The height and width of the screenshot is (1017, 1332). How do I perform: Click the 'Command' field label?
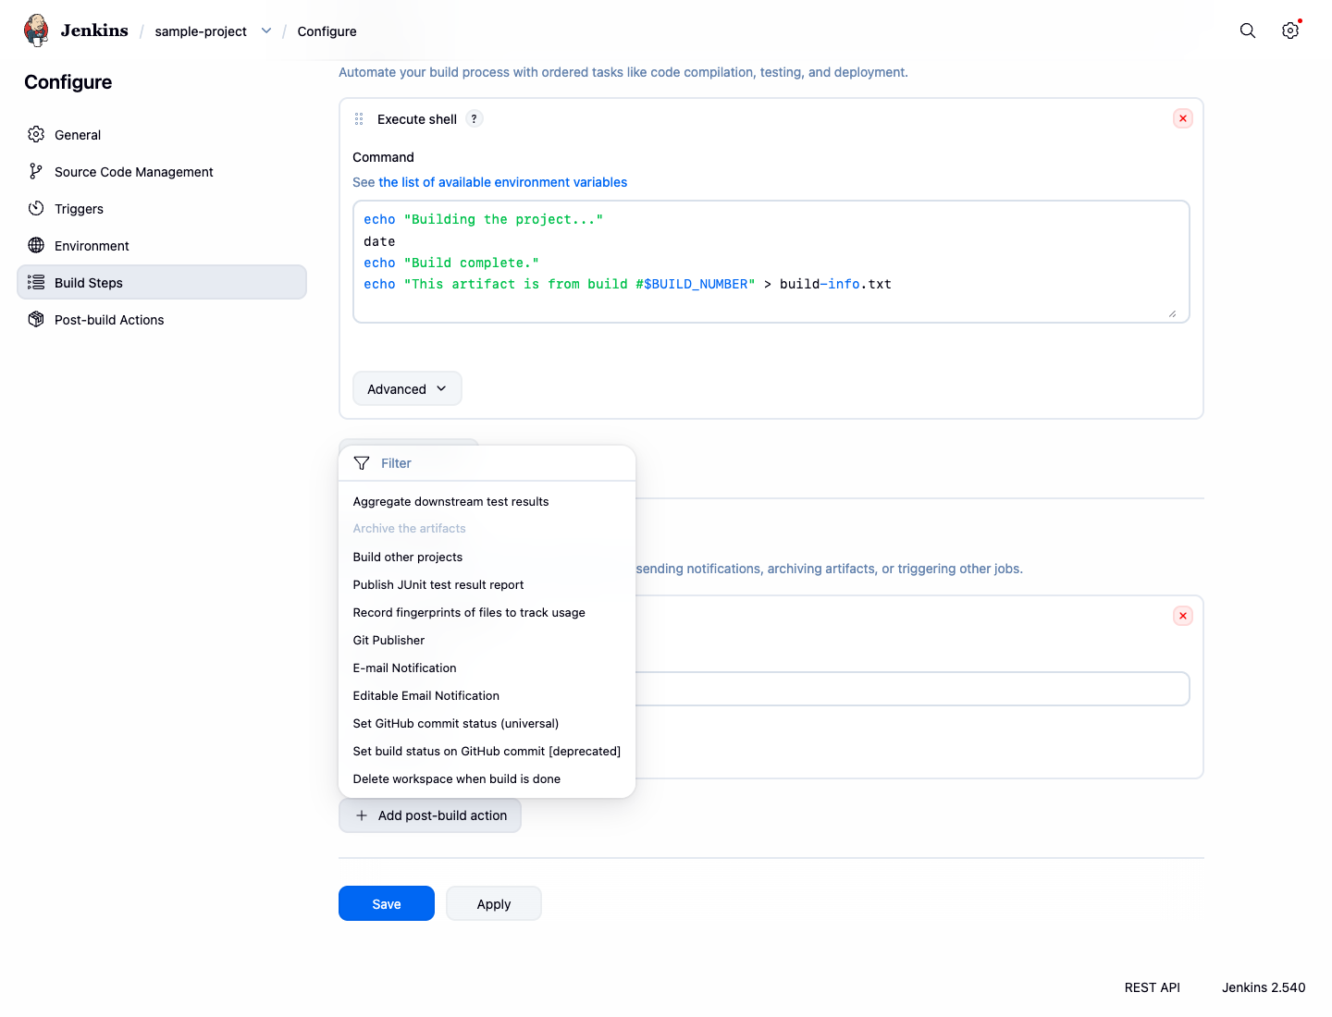point(383,157)
